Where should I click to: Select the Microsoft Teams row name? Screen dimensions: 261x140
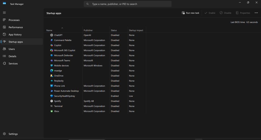click(62, 60)
